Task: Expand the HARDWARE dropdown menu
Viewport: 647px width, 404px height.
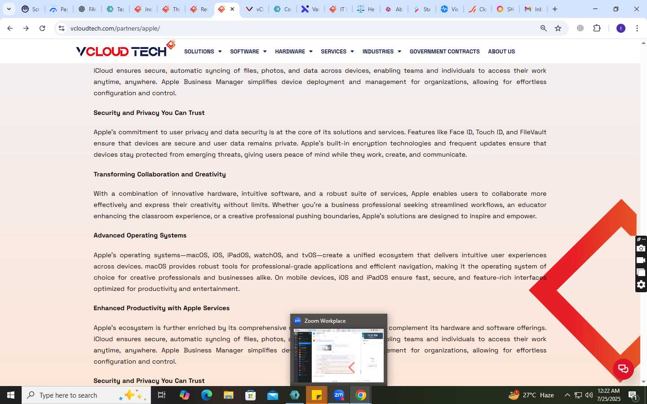Action: tap(293, 52)
